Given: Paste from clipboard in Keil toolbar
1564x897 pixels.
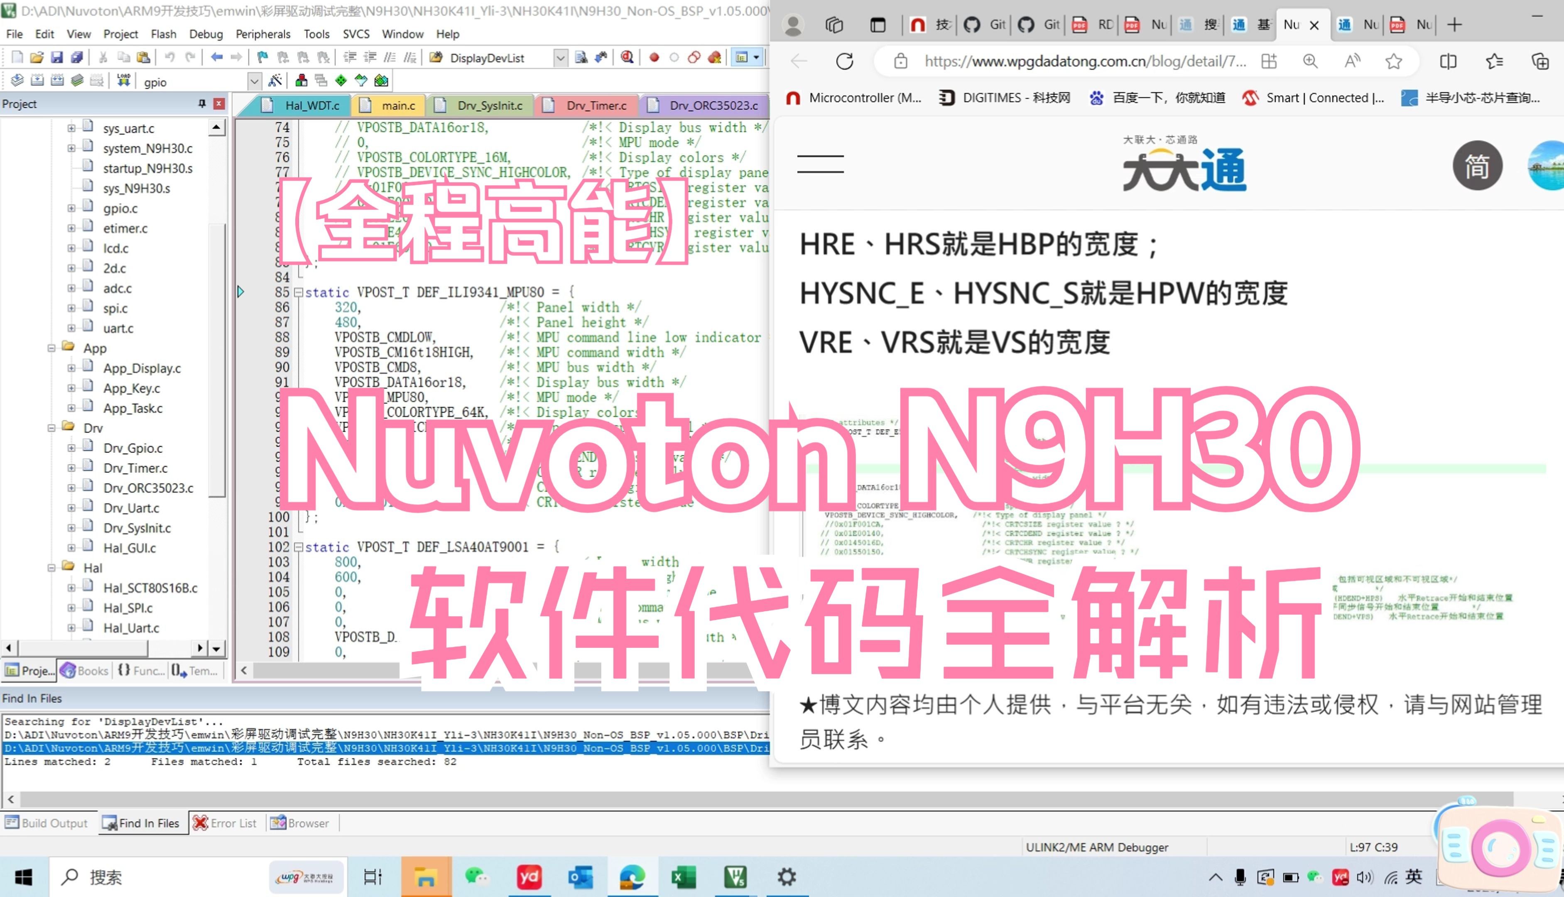Looking at the screenshot, I should (144, 57).
